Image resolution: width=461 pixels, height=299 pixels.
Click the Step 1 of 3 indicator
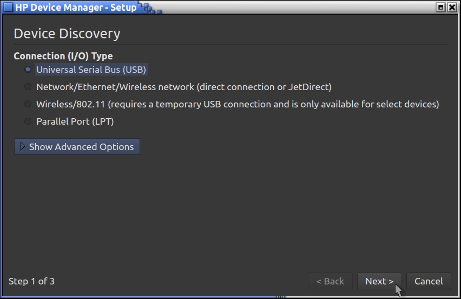(32, 281)
